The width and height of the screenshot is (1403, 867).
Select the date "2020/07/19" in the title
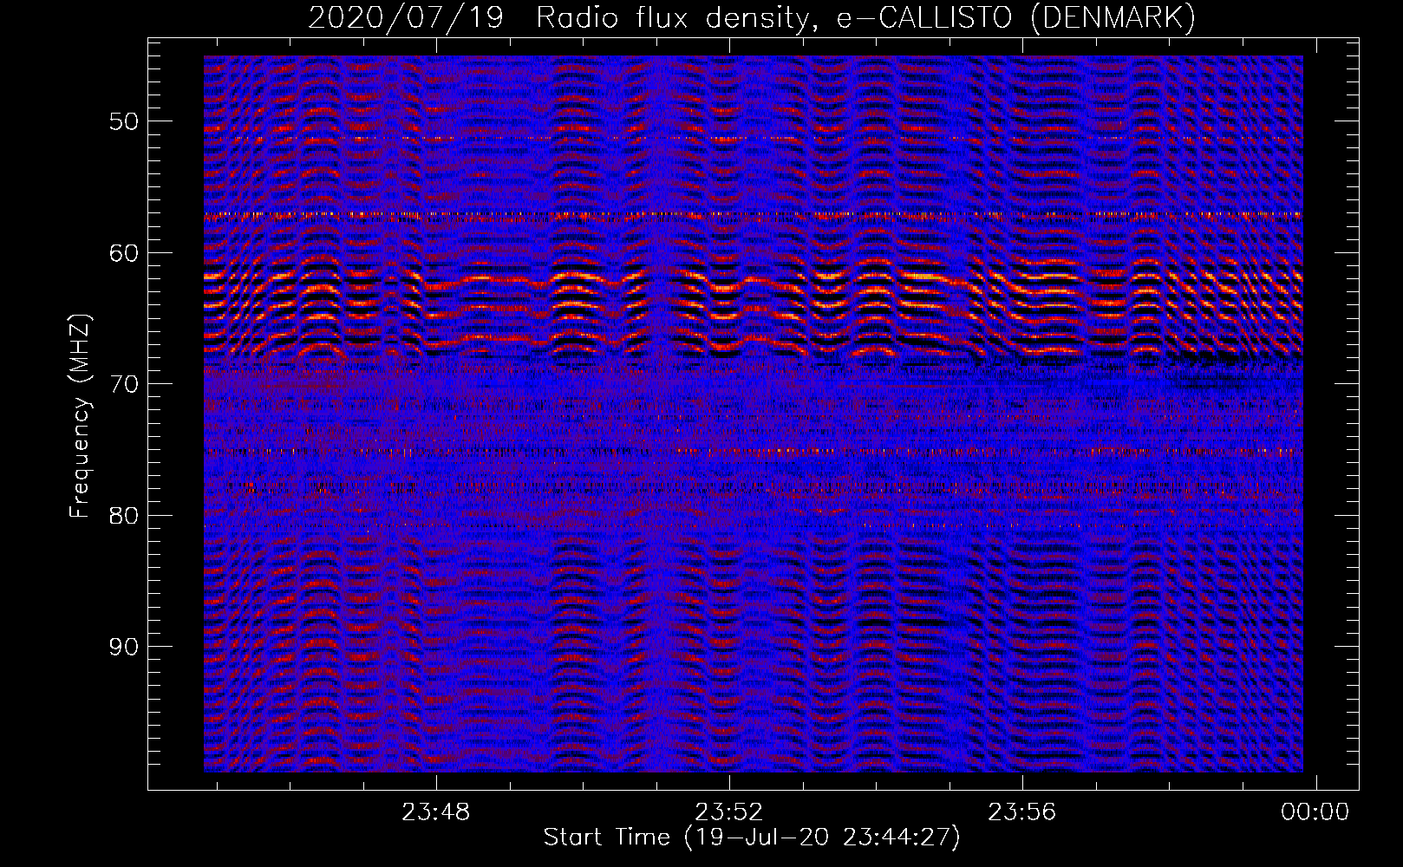tap(406, 18)
